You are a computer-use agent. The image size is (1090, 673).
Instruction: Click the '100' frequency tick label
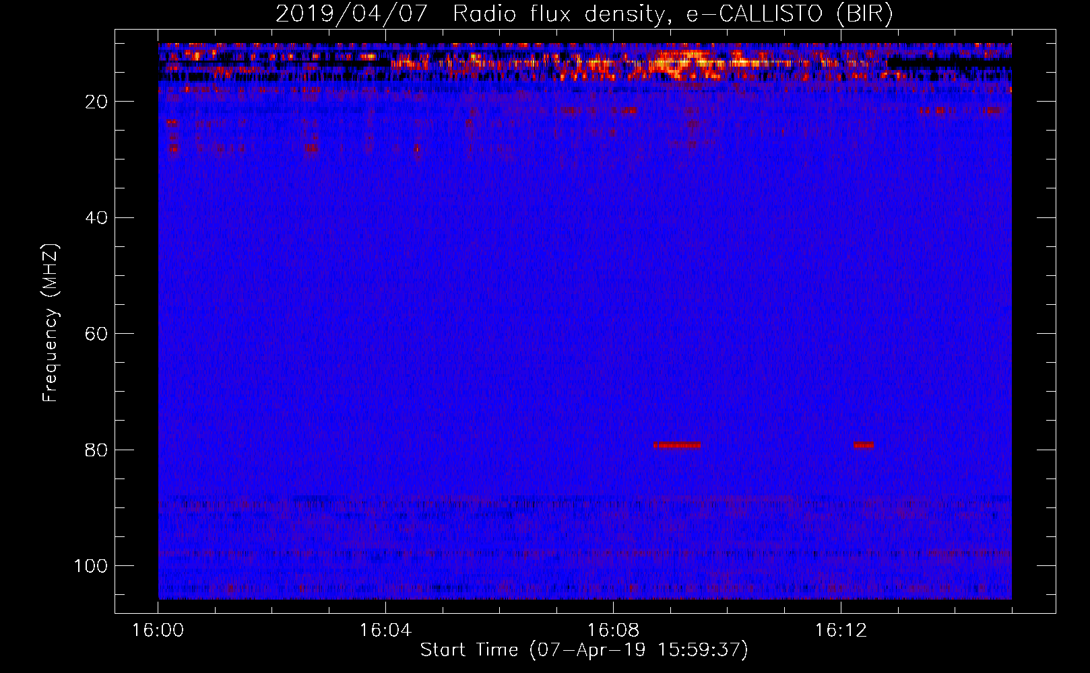coord(91,566)
